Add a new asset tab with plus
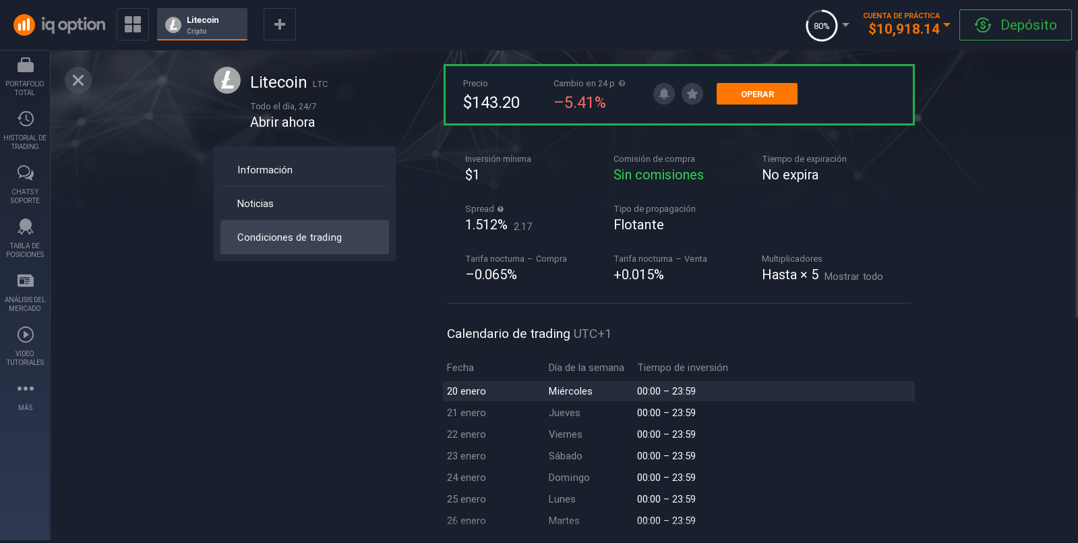 [280, 24]
